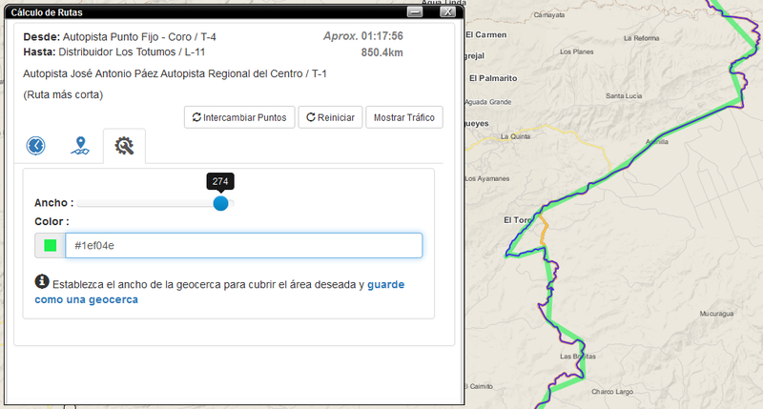Click the Ancho slider track

155,203
